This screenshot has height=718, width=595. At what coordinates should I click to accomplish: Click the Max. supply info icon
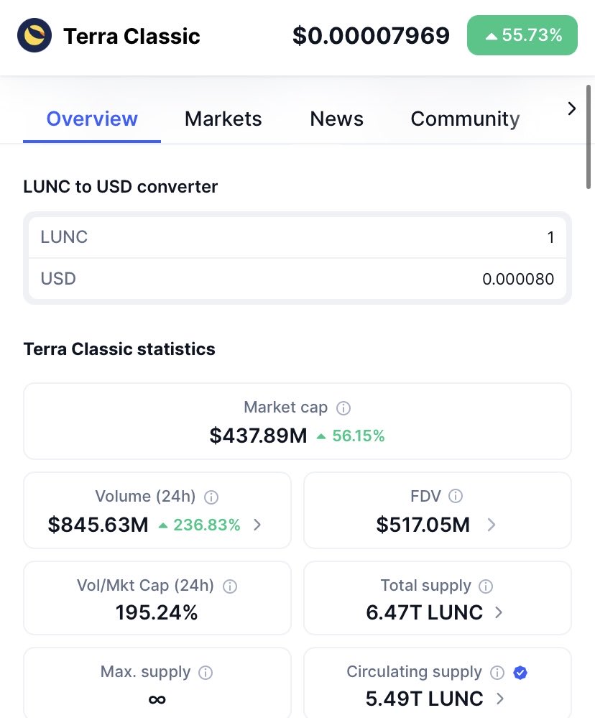coord(206,672)
